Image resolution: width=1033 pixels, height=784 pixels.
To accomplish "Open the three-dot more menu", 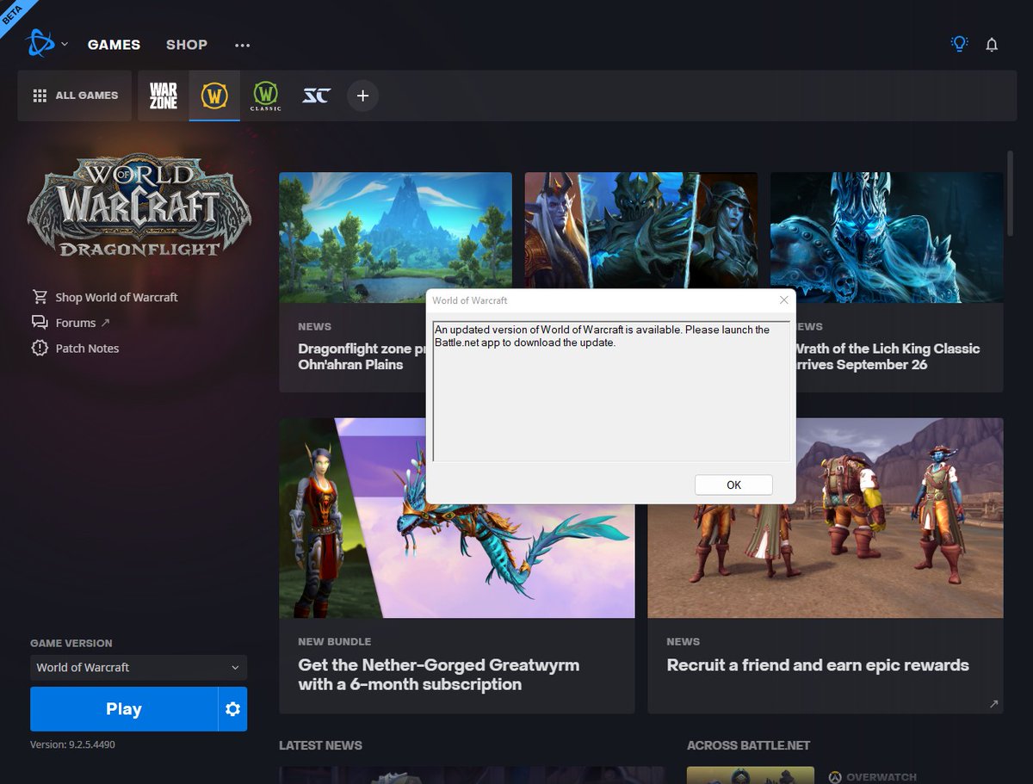I will point(242,45).
